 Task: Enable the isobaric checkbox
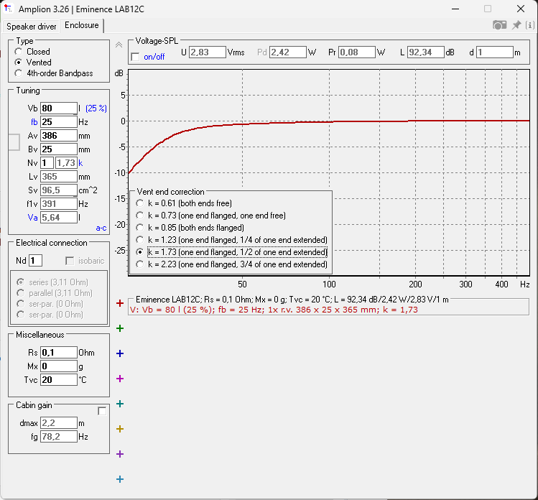pyautogui.click(x=70, y=261)
